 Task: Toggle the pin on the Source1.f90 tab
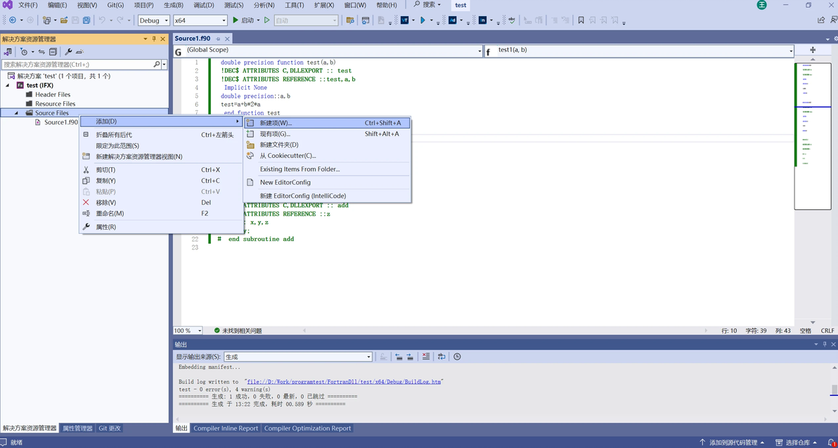click(x=218, y=39)
